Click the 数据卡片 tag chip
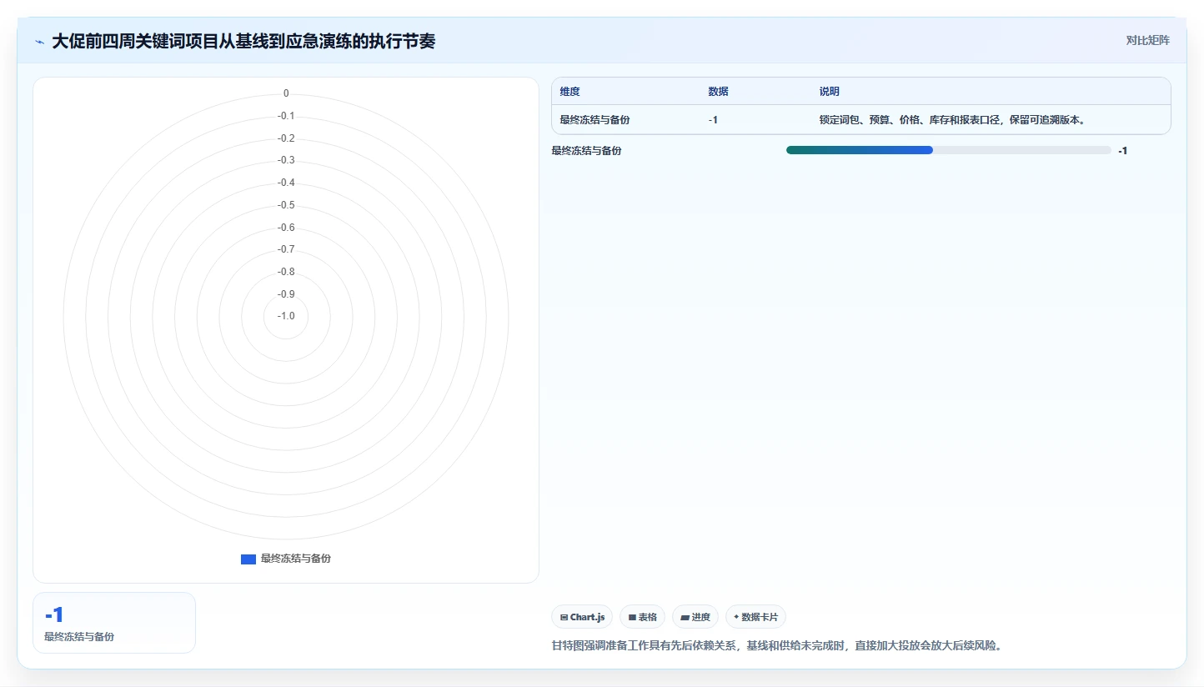 coord(755,617)
